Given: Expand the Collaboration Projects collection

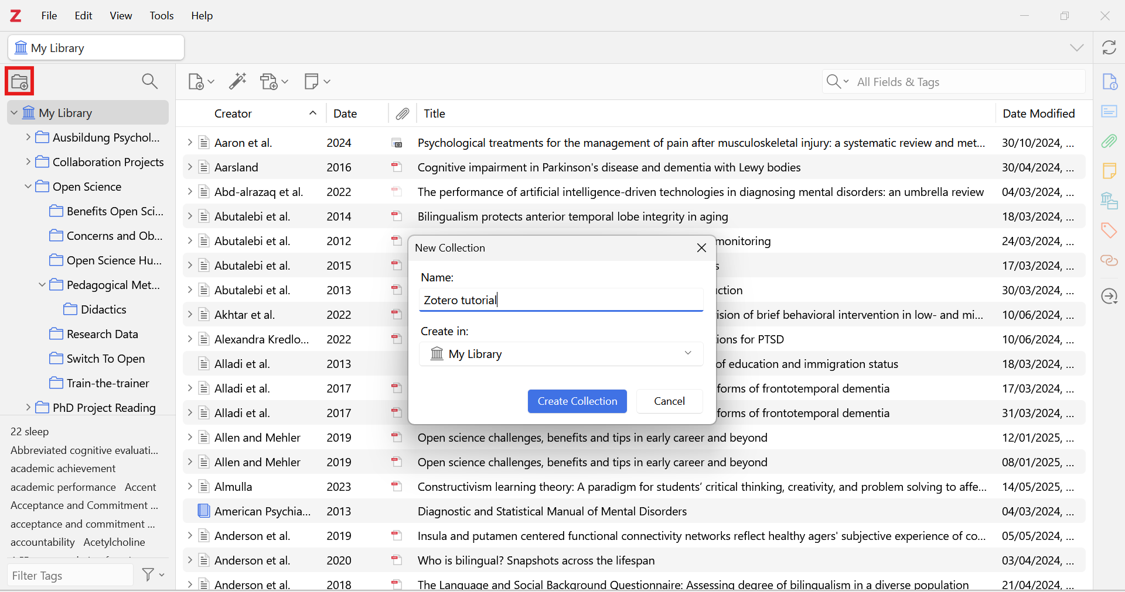Looking at the screenshot, I should tap(28, 162).
